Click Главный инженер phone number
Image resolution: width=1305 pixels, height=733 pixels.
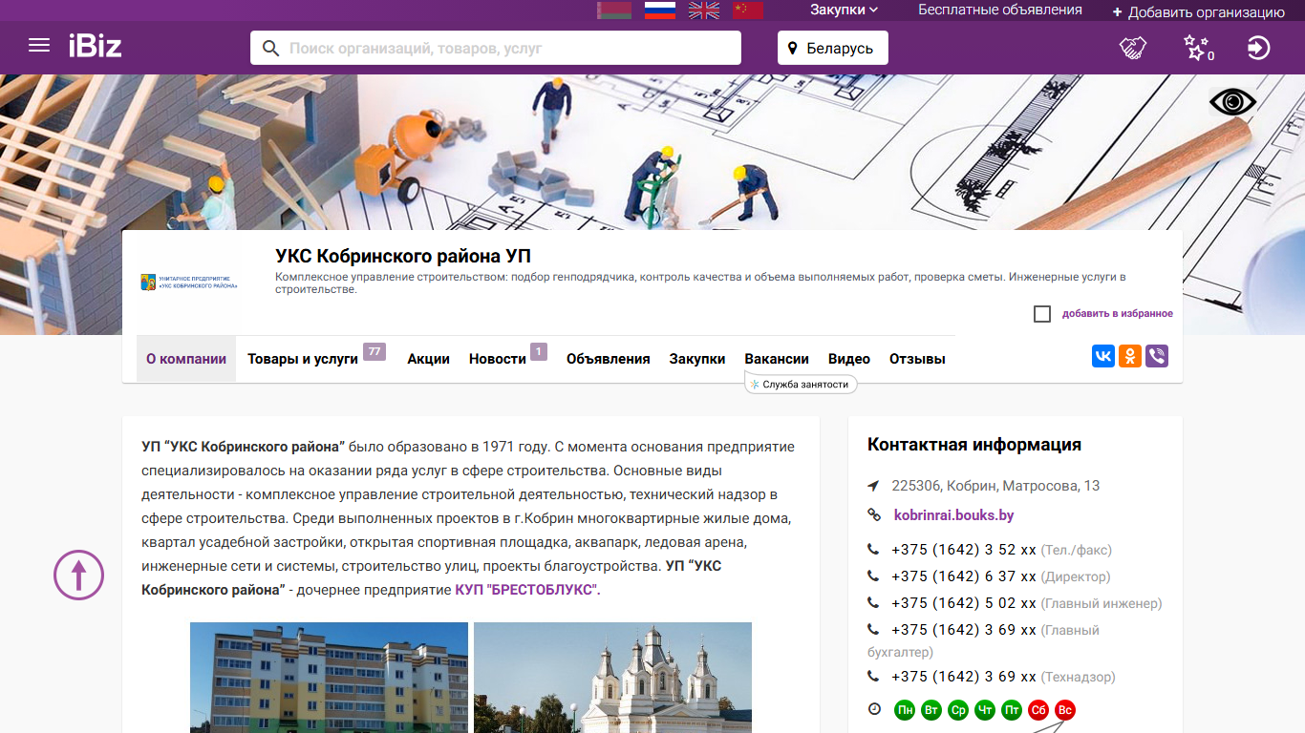click(x=964, y=603)
